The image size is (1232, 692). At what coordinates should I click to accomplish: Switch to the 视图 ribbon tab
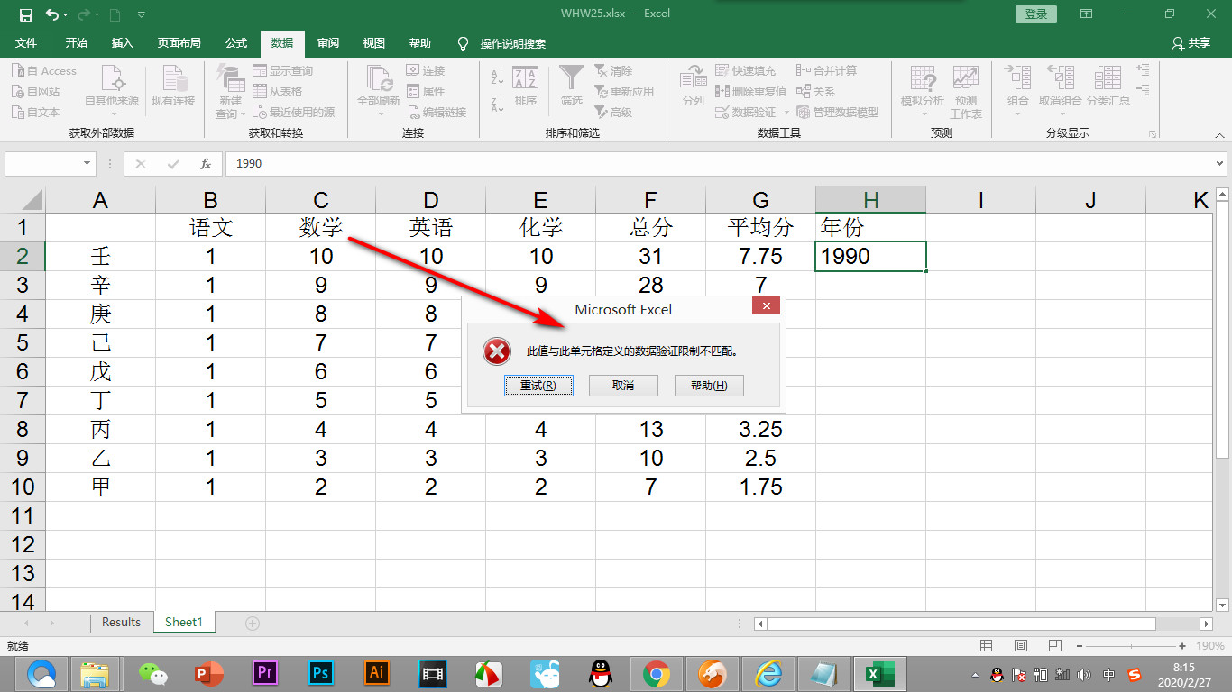point(373,43)
